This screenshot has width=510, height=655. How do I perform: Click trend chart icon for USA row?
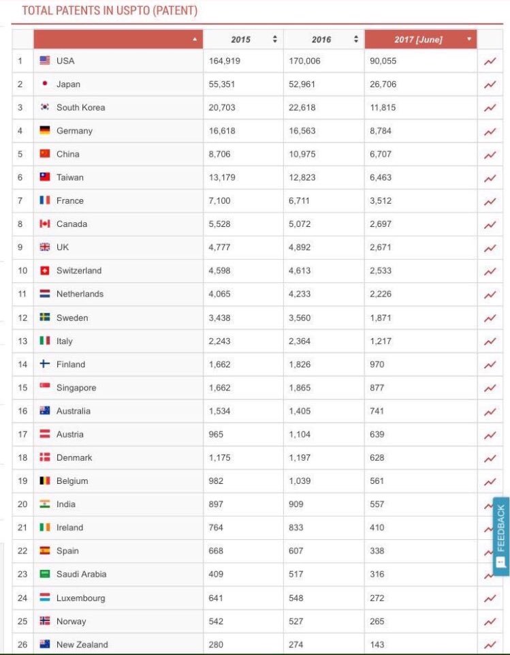[490, 61]
